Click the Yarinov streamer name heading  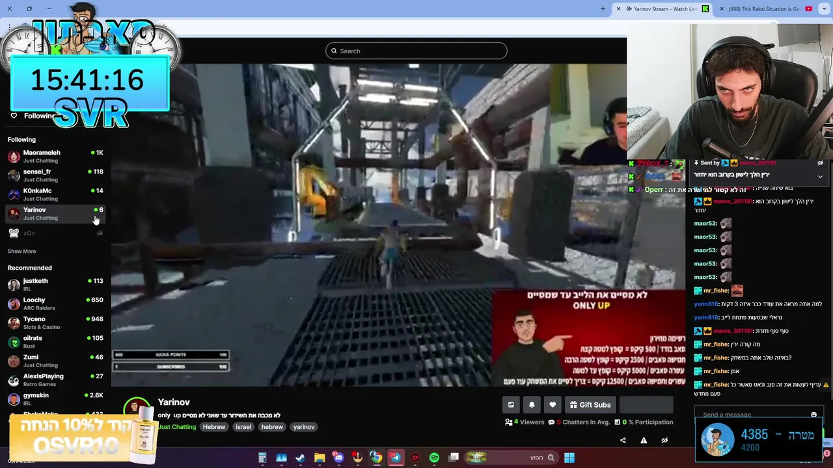174,402
